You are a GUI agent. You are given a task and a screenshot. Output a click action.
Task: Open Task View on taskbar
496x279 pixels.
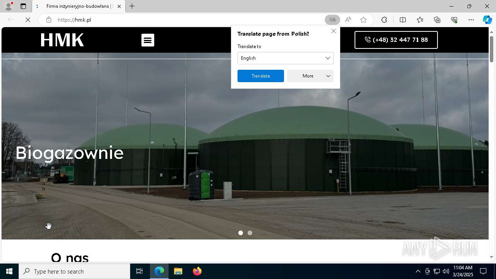pyautogui.click(x=139, y=271)
